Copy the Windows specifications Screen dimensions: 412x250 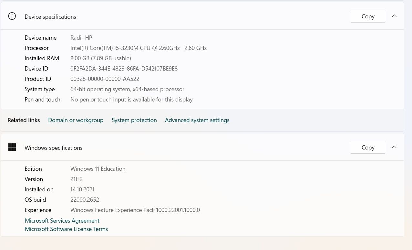[x=368, y=147]
